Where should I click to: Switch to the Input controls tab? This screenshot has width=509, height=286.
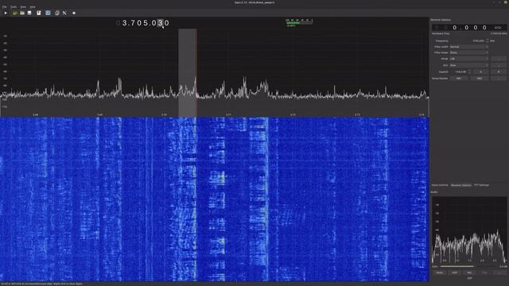[x=440, y=185]
